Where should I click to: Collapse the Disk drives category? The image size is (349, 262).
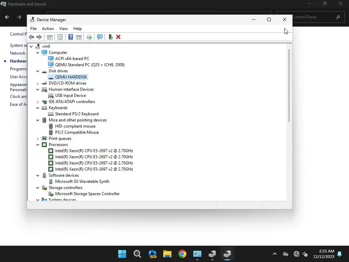(x=37, y=71)
